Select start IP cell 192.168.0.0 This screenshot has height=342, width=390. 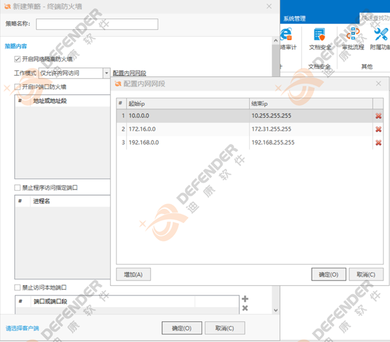(188, 143)
